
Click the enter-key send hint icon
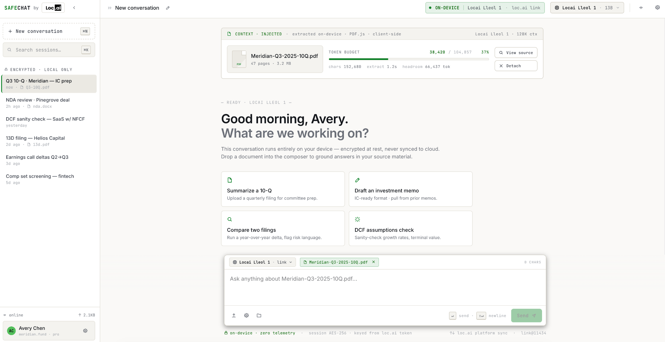pos(453,316)
